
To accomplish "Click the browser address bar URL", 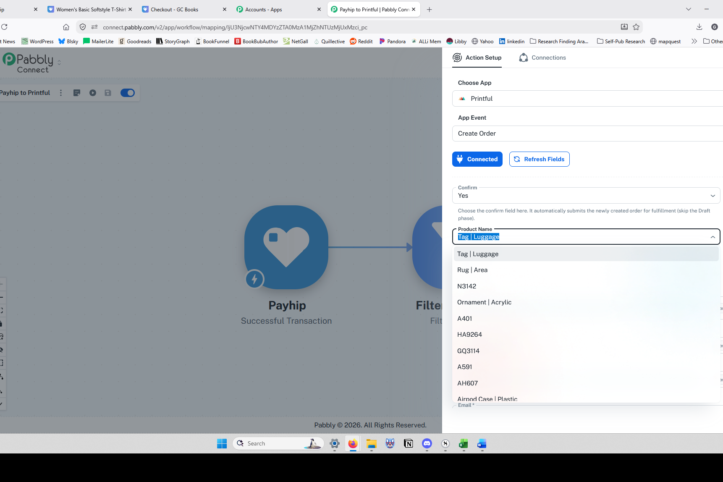I will click(235, 27).
